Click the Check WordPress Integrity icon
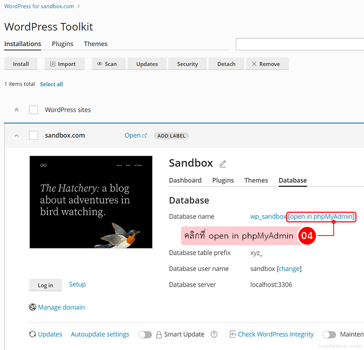 (233, 334)
